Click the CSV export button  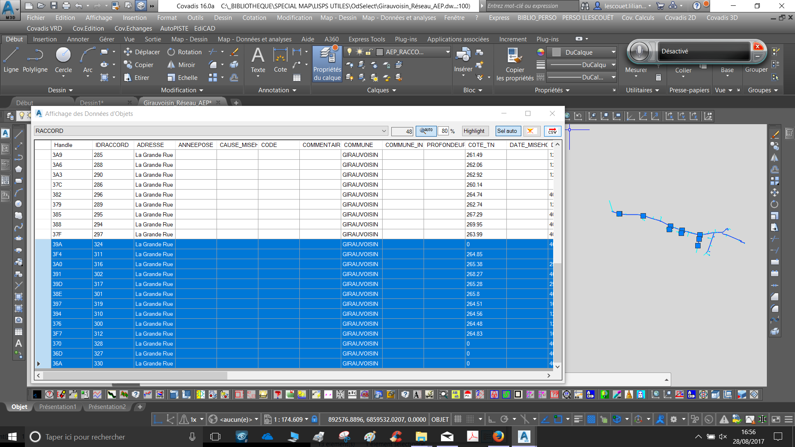tap(552, 131)
